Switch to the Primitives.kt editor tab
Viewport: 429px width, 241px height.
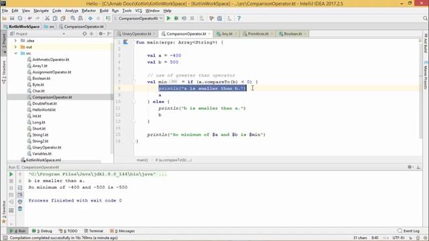pos(257,33)
